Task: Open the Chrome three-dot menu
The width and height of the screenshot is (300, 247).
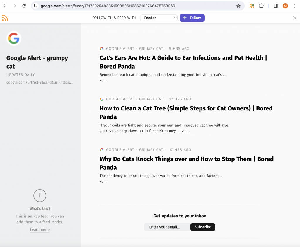Action: tap(295, 6)
